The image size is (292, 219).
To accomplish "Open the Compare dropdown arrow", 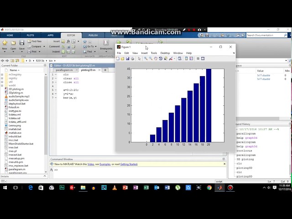I will pyautogui.click(x=44, y=47).
